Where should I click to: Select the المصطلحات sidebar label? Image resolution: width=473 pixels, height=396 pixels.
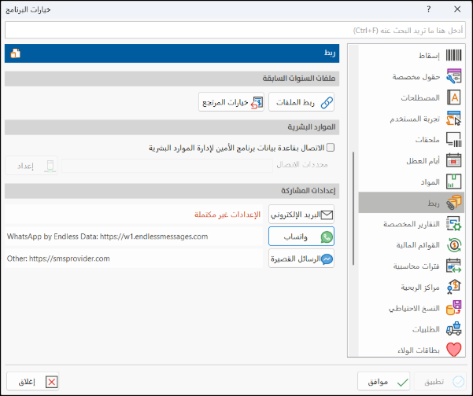[420, 97]
